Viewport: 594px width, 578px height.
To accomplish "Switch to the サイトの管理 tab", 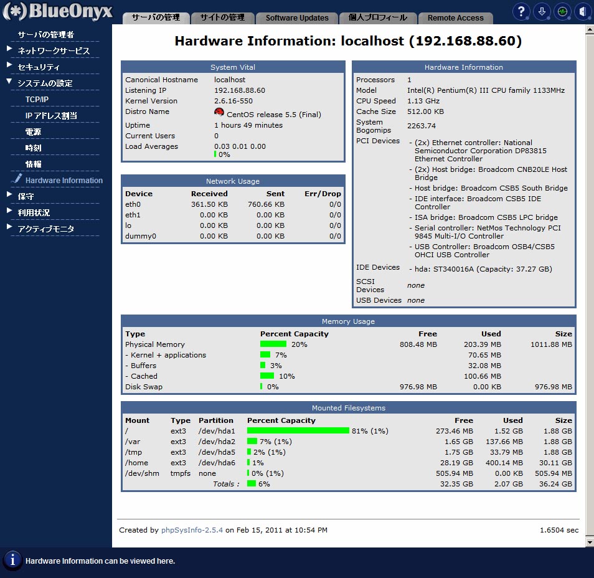I will tap(223, 18).
